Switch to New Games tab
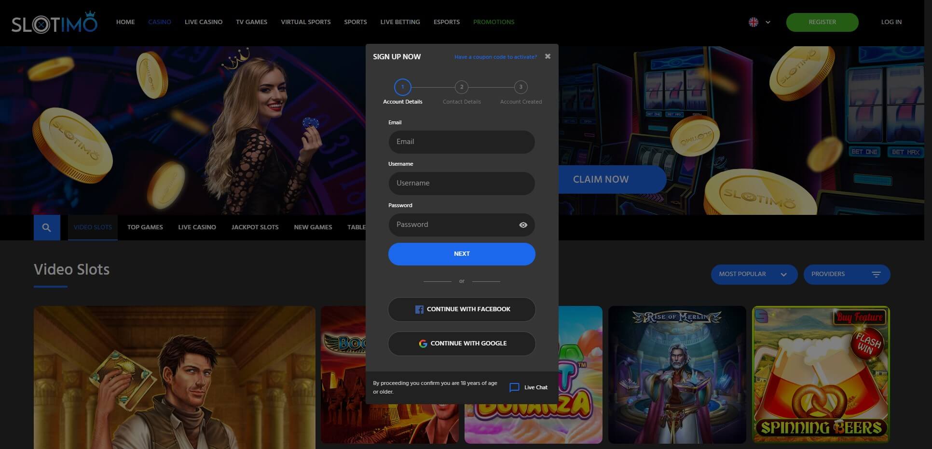Screen dimensions: 932x449 coord(313,227)
